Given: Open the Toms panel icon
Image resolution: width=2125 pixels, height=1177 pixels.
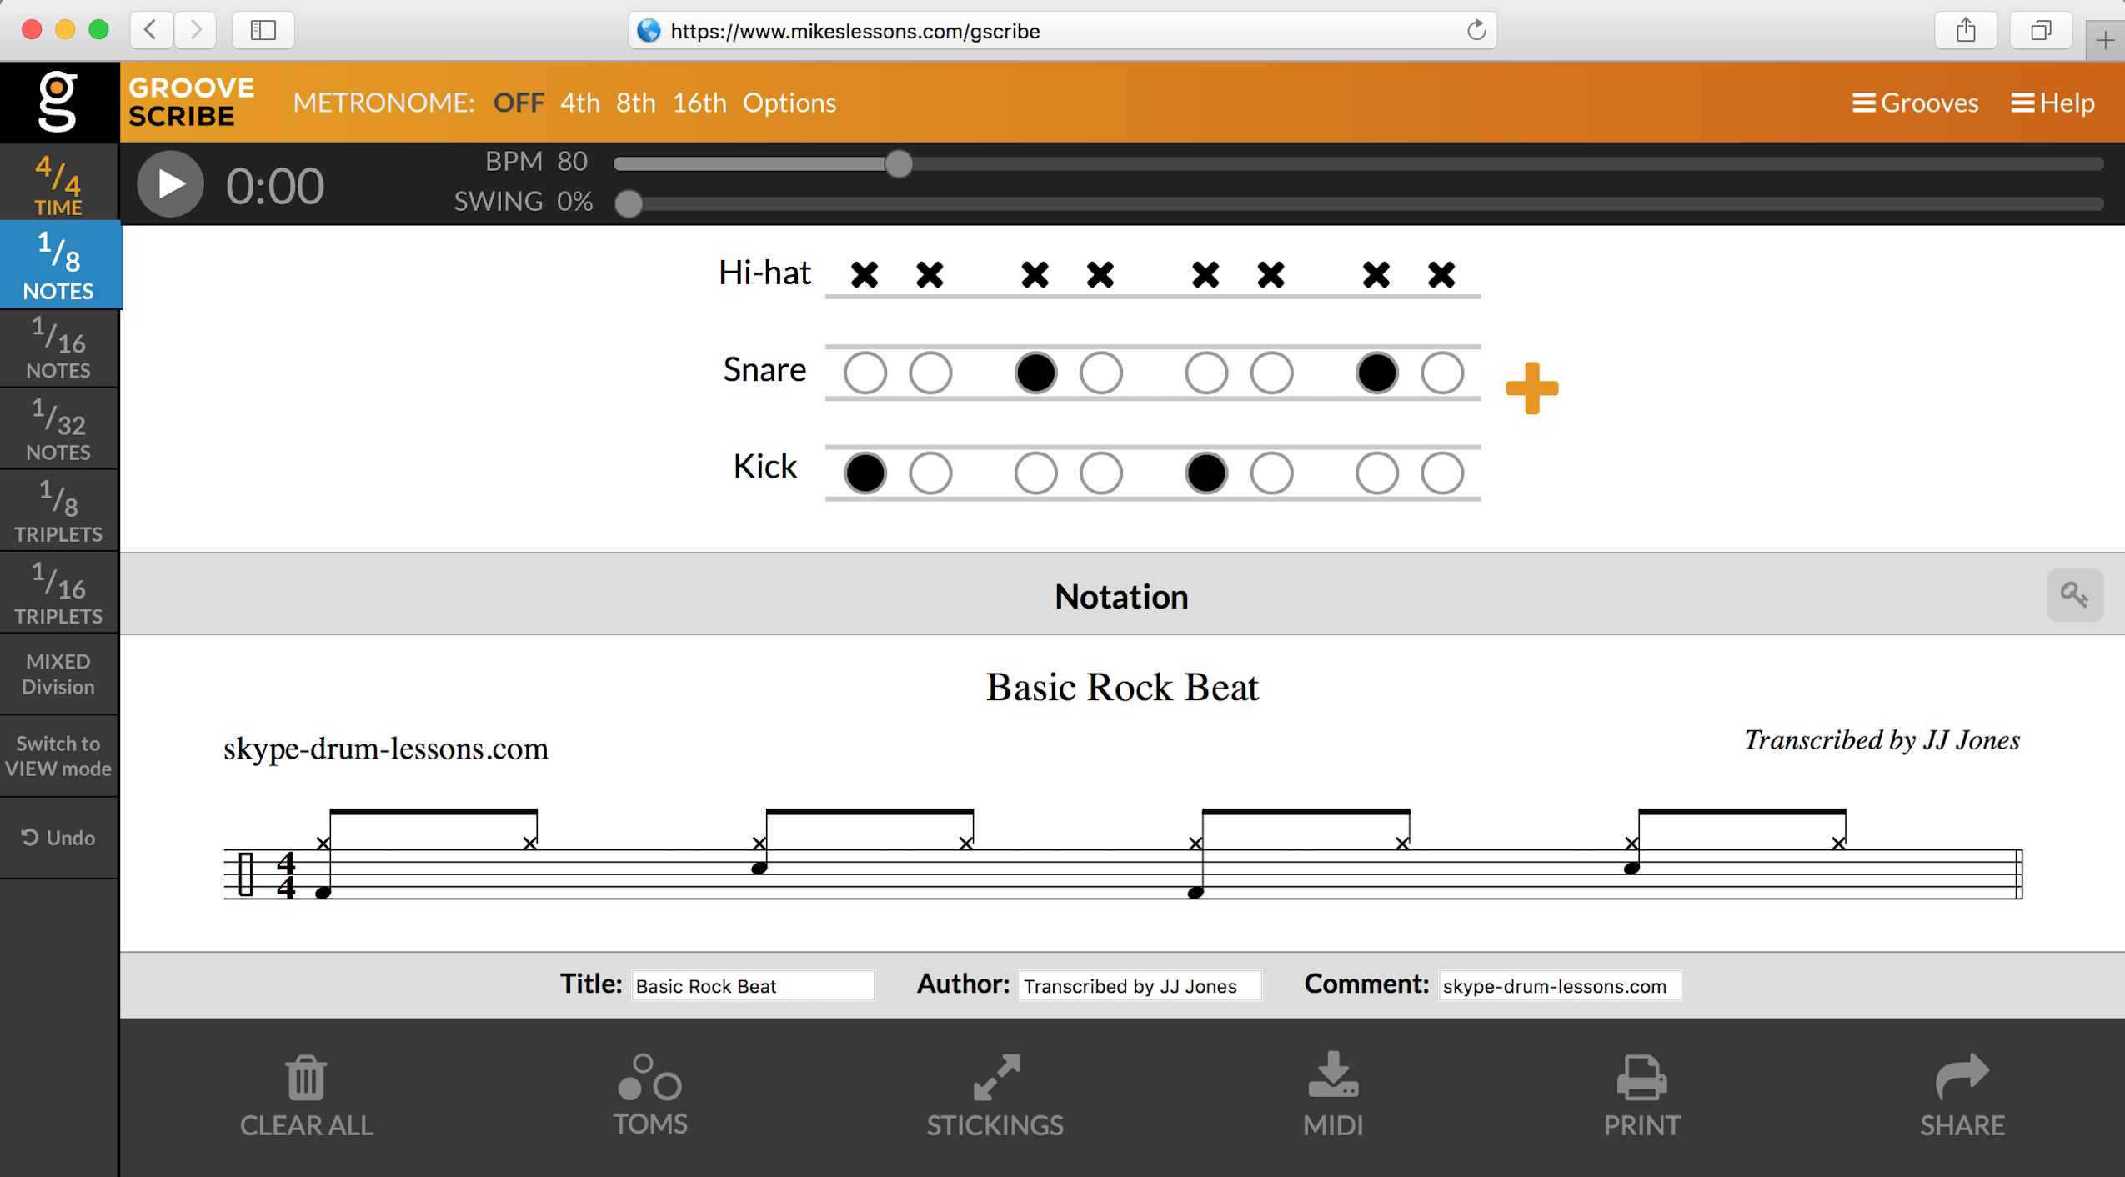Looking at the screenshot, I should click(x=649, y=1077).
